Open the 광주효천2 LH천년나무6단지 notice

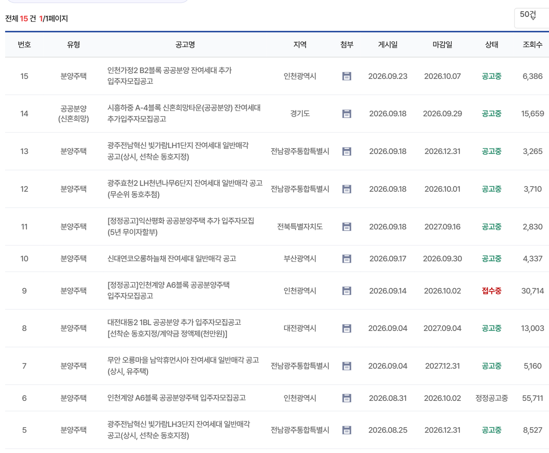click(185, 188)
